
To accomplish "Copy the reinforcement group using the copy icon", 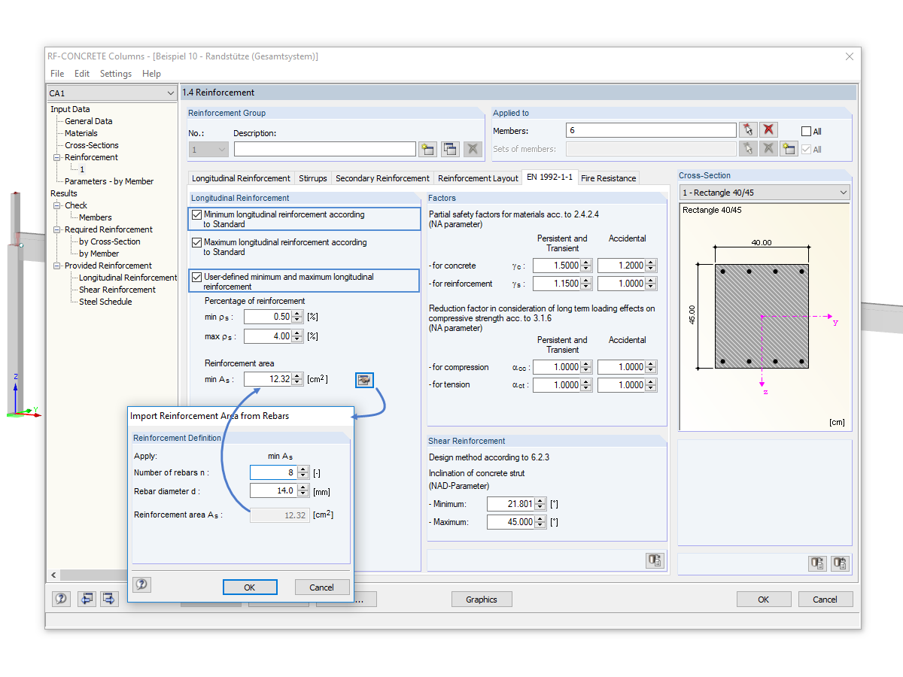I will (x=449, y=149).
